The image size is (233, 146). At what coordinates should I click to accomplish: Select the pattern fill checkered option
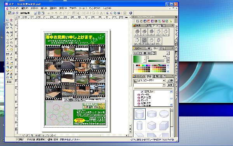pos(150,53)
